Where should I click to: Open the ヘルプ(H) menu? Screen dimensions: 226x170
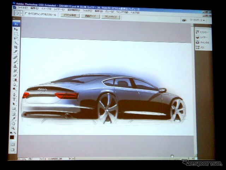[x=135, y=13]
